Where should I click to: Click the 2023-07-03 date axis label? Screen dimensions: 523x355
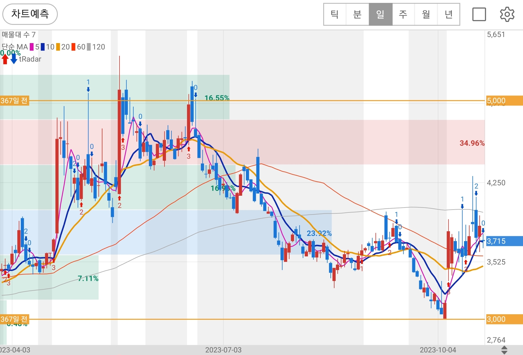click(x=223, y=350)
